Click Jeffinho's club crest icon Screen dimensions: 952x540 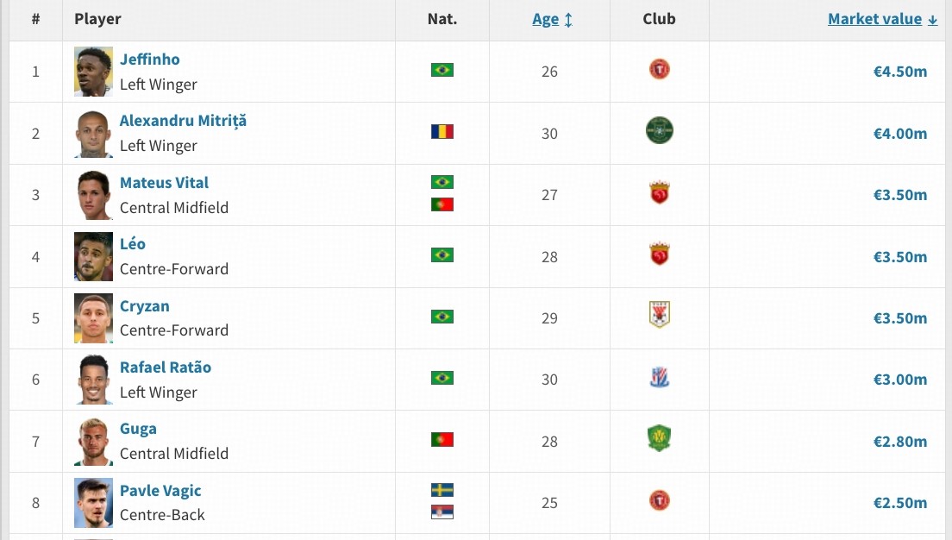coord(660,70)
